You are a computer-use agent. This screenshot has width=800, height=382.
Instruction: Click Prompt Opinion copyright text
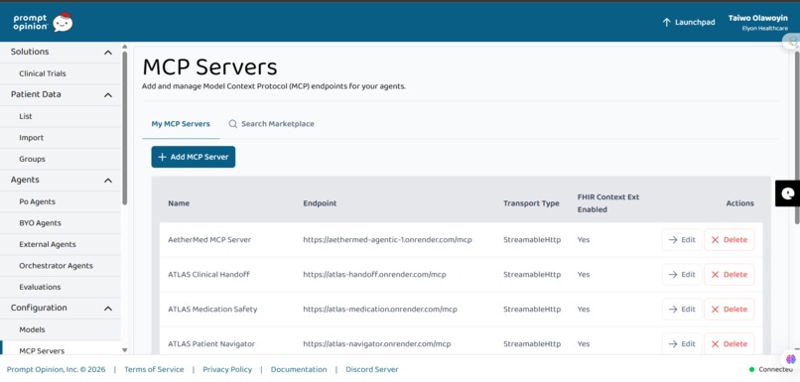pyautogui.click(x=57, y=369)
